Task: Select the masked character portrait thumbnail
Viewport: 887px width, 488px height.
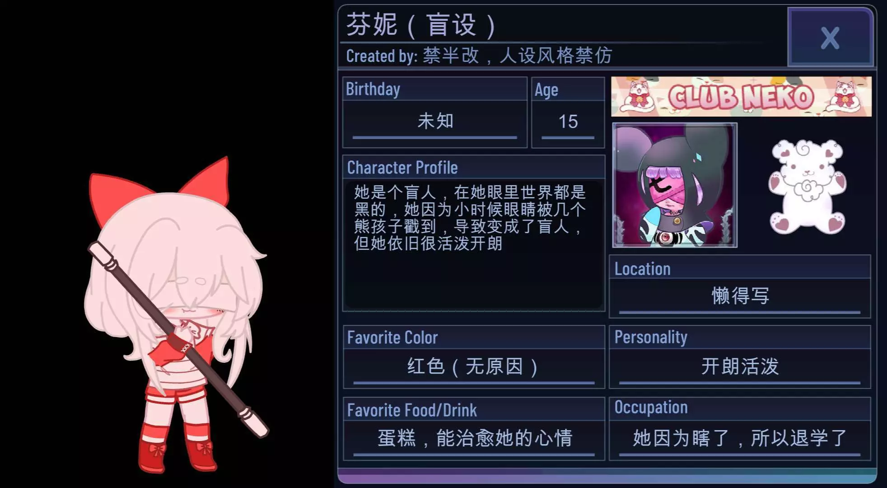Action: click(x=675, y=185)
